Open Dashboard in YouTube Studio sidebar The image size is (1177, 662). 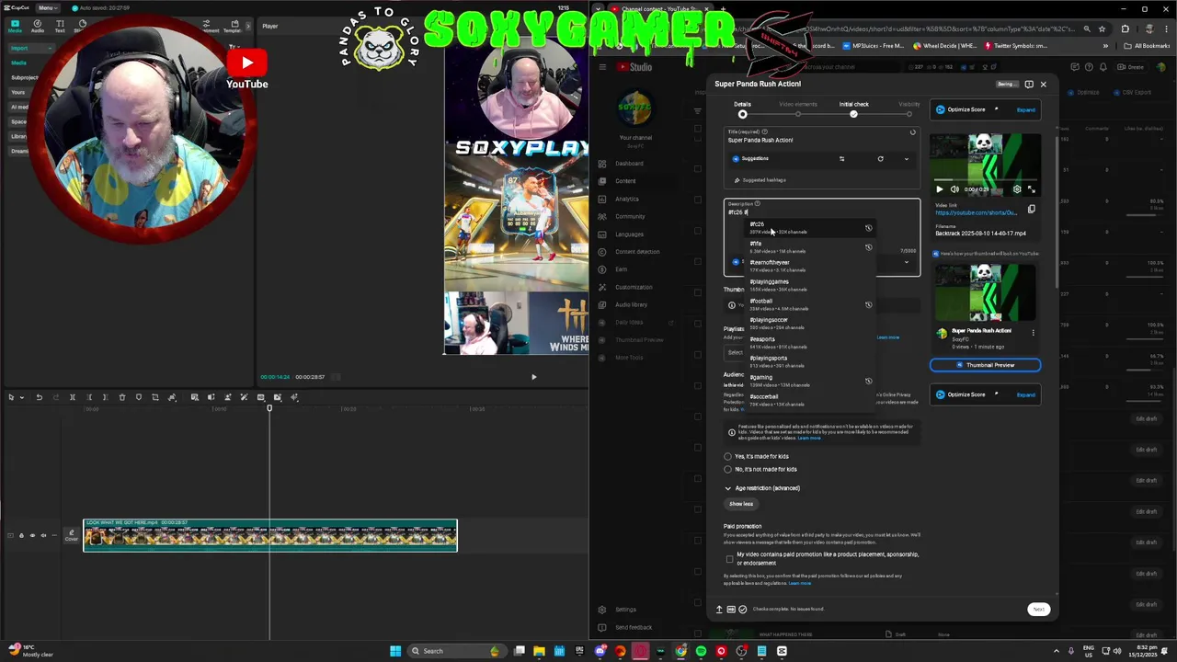click(x=629, y=164)
